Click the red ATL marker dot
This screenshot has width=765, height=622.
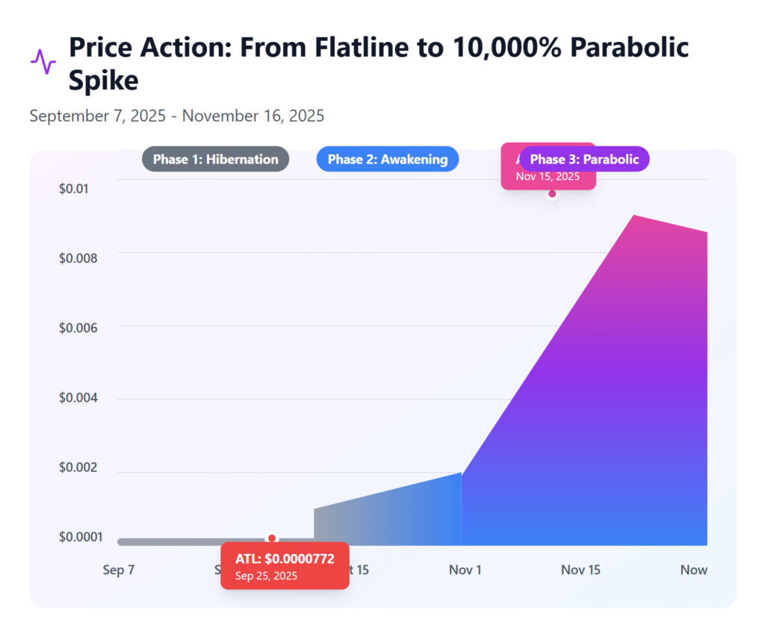coord(272,538)
